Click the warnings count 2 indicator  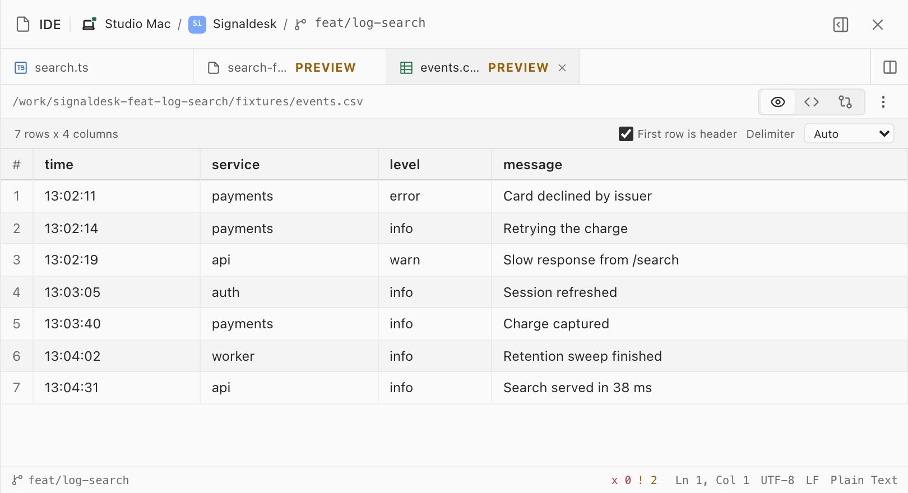click(647, 480)
